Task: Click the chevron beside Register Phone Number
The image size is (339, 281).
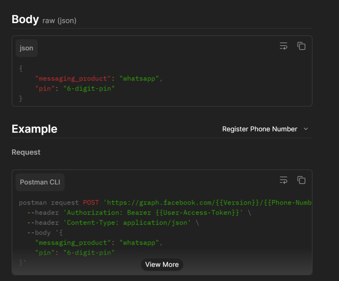Action: click(x=306, y=129)
